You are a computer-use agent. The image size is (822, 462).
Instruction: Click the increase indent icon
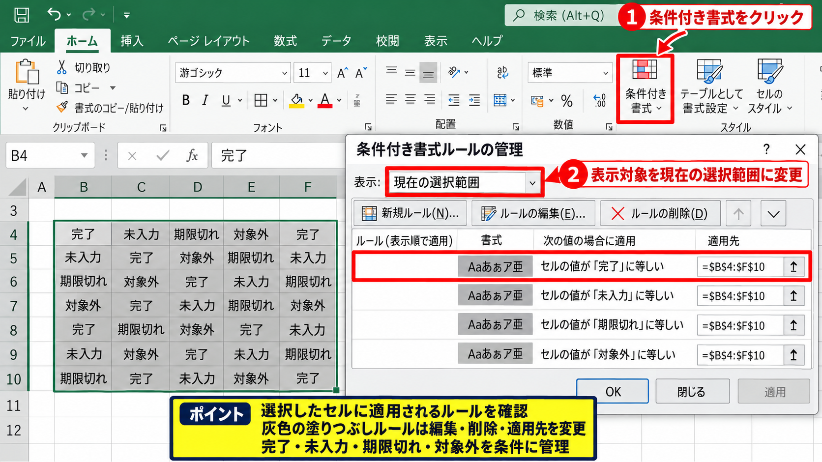(x=474, y=100)
